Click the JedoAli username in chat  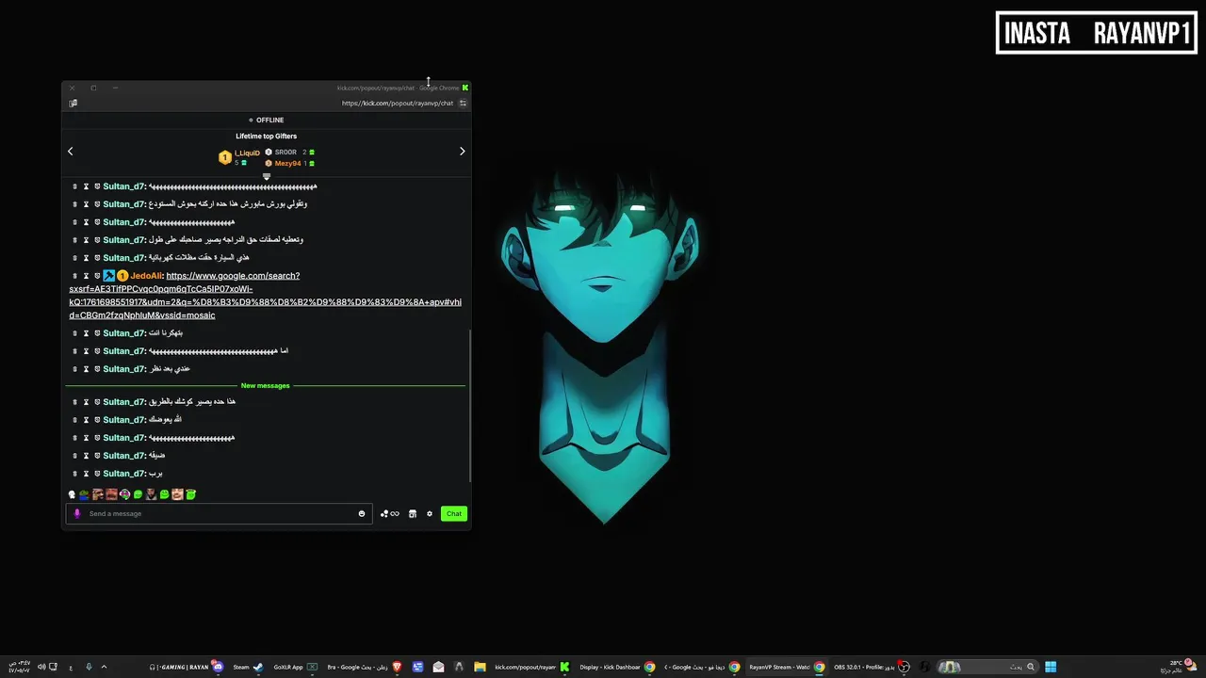[146, 276]
